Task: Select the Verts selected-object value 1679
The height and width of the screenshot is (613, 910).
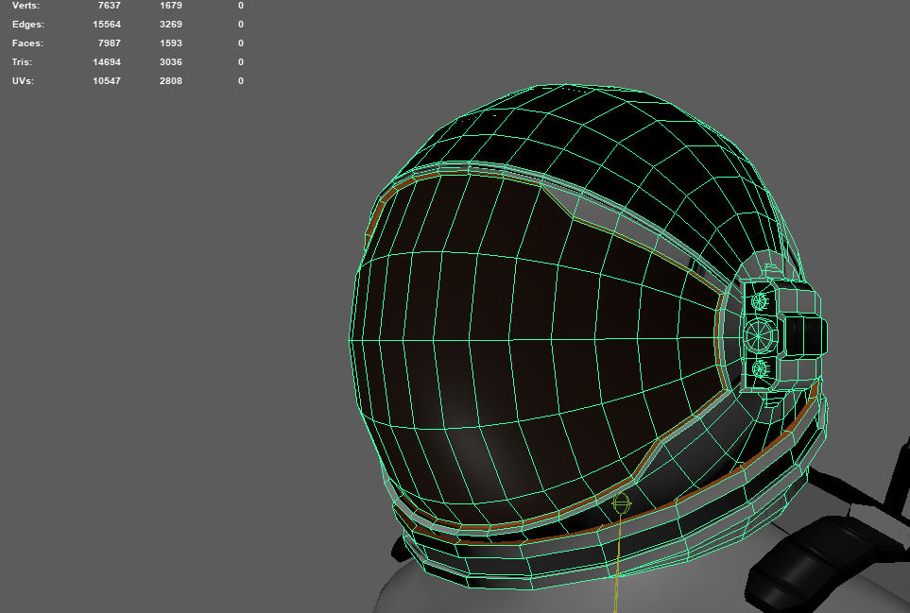Action: pos(171,6)
